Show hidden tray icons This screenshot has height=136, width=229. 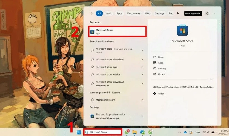pyautogui.click(x=179, y=132)
